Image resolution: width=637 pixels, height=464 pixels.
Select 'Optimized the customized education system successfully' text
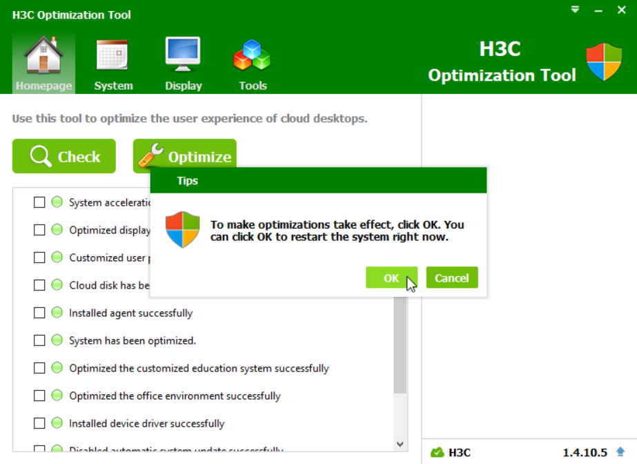point(199,368)
